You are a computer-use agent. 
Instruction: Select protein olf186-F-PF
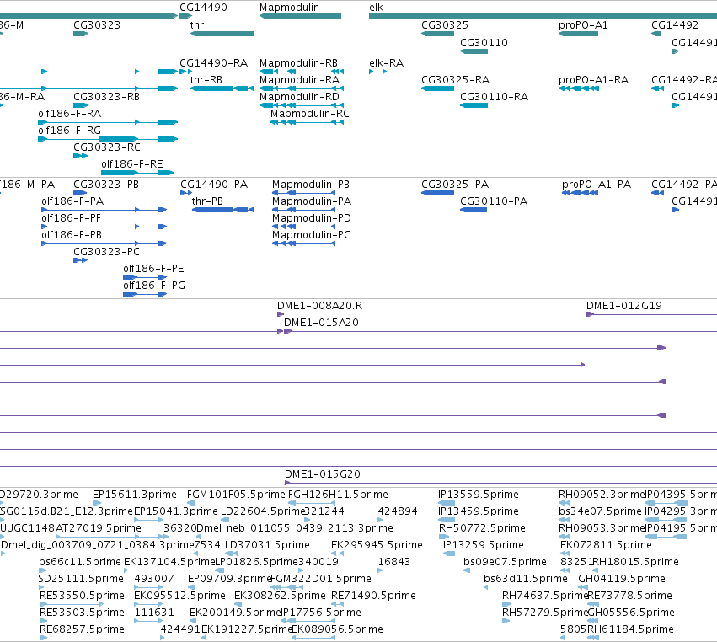(x=71, y=218)
